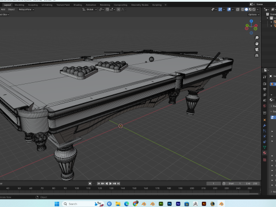The image size is (276, 207).
Task: Open the Physics properties tab
Action: (x=264, y=136)
